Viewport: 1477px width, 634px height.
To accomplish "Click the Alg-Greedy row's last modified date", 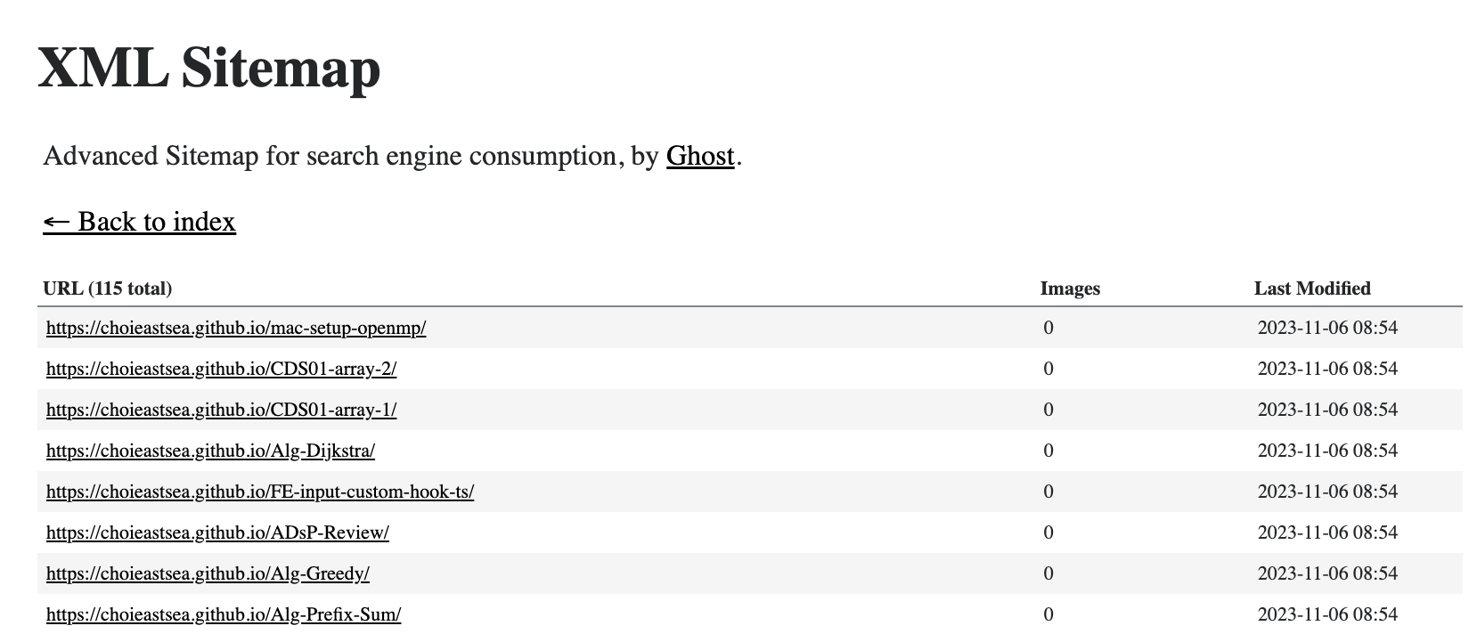I will coord(1327,573).
